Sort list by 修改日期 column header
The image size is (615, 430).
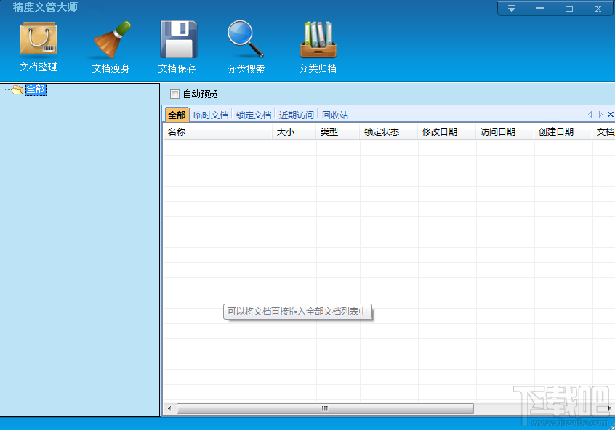pos(447,132)
